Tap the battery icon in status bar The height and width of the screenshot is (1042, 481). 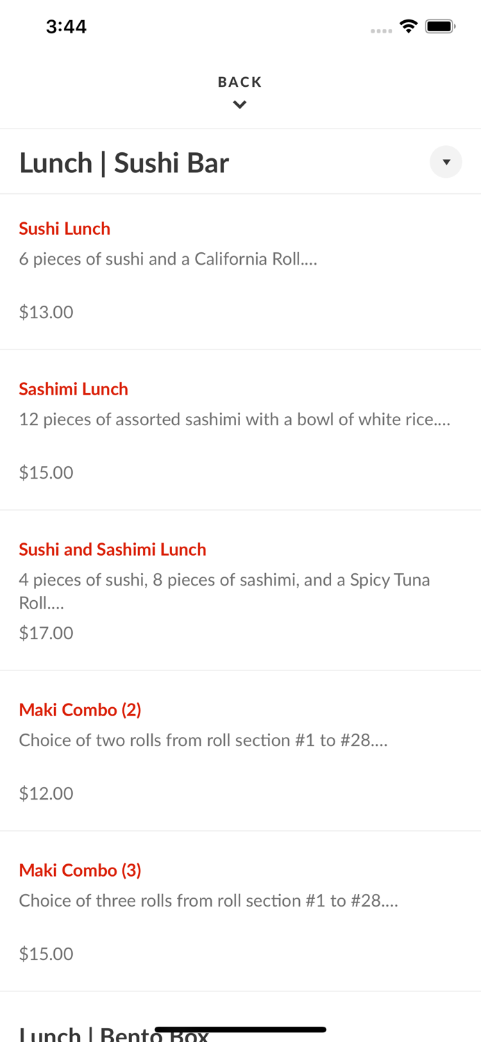(x=440, y=25)
